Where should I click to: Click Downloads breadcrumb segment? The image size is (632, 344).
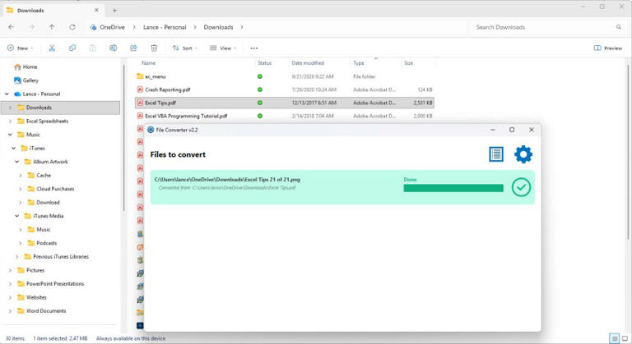218,27
